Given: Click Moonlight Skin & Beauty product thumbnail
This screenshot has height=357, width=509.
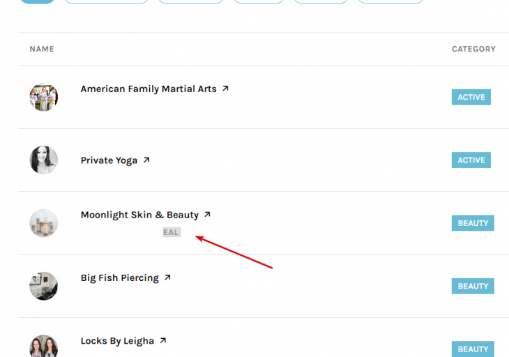Looking at the screenshot, I should pos(43,223).
